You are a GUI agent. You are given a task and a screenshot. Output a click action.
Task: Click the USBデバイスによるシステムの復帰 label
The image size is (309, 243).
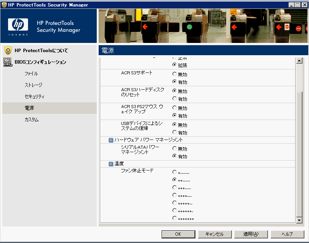142,126
